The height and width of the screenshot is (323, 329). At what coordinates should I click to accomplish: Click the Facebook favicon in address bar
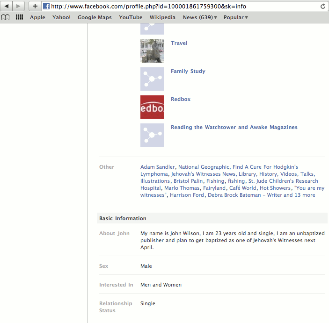pos(46,6)
